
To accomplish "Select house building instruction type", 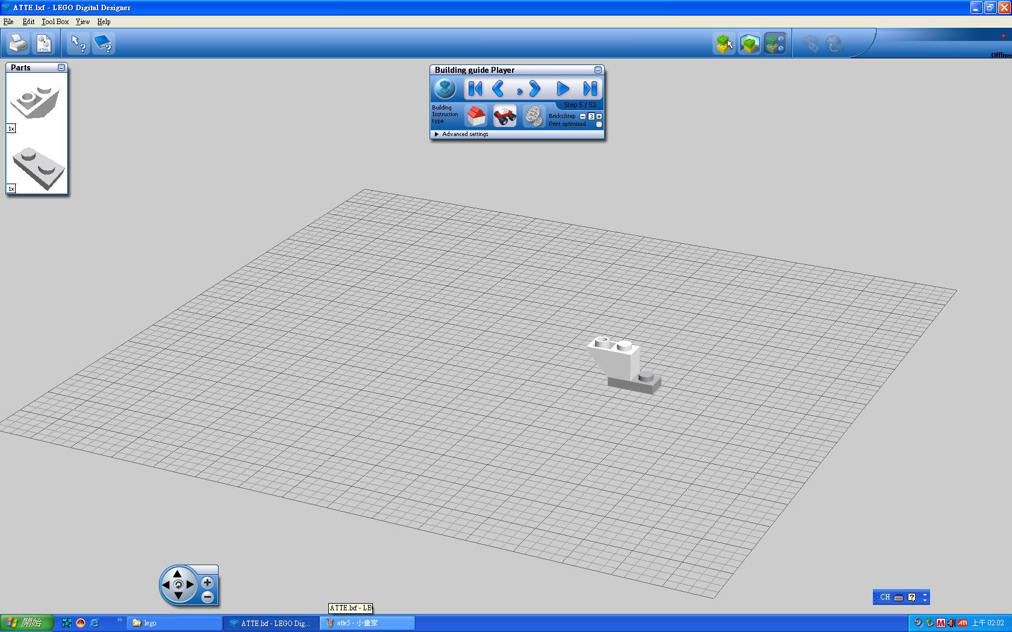I will tap(476, 116).
